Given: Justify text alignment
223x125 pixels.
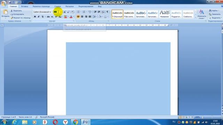Looking at the screenshot, I should [90, 17].
